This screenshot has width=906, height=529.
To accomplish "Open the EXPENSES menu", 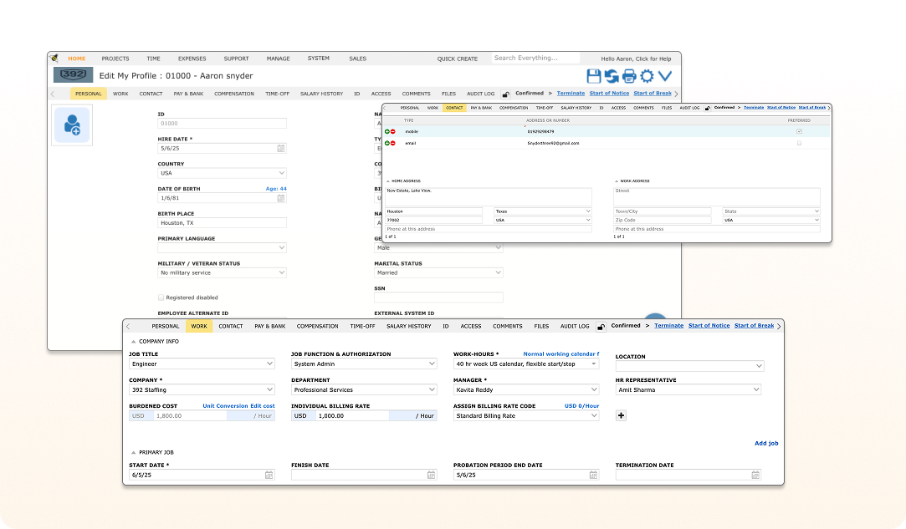I will coord(192,58).
